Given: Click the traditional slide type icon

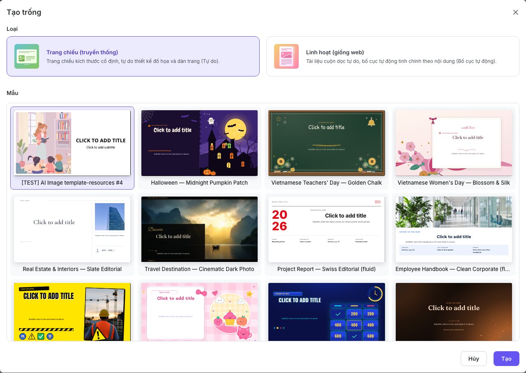Looking at the screenshot, I should point(27,56).
